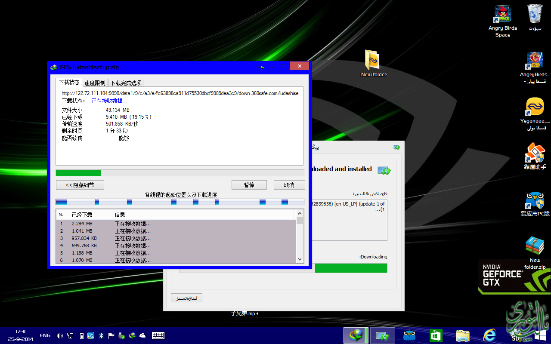The height and width of the screenshot is (344, 551).
Task: Click the update installer taskbar button
Action: (x=383, y=335)
